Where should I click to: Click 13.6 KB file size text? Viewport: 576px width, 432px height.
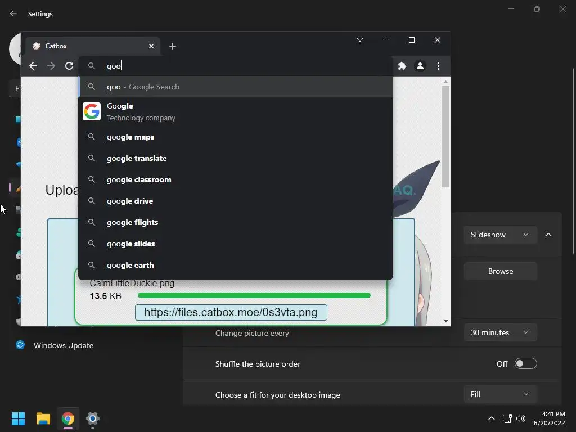(x=105, y=296)
